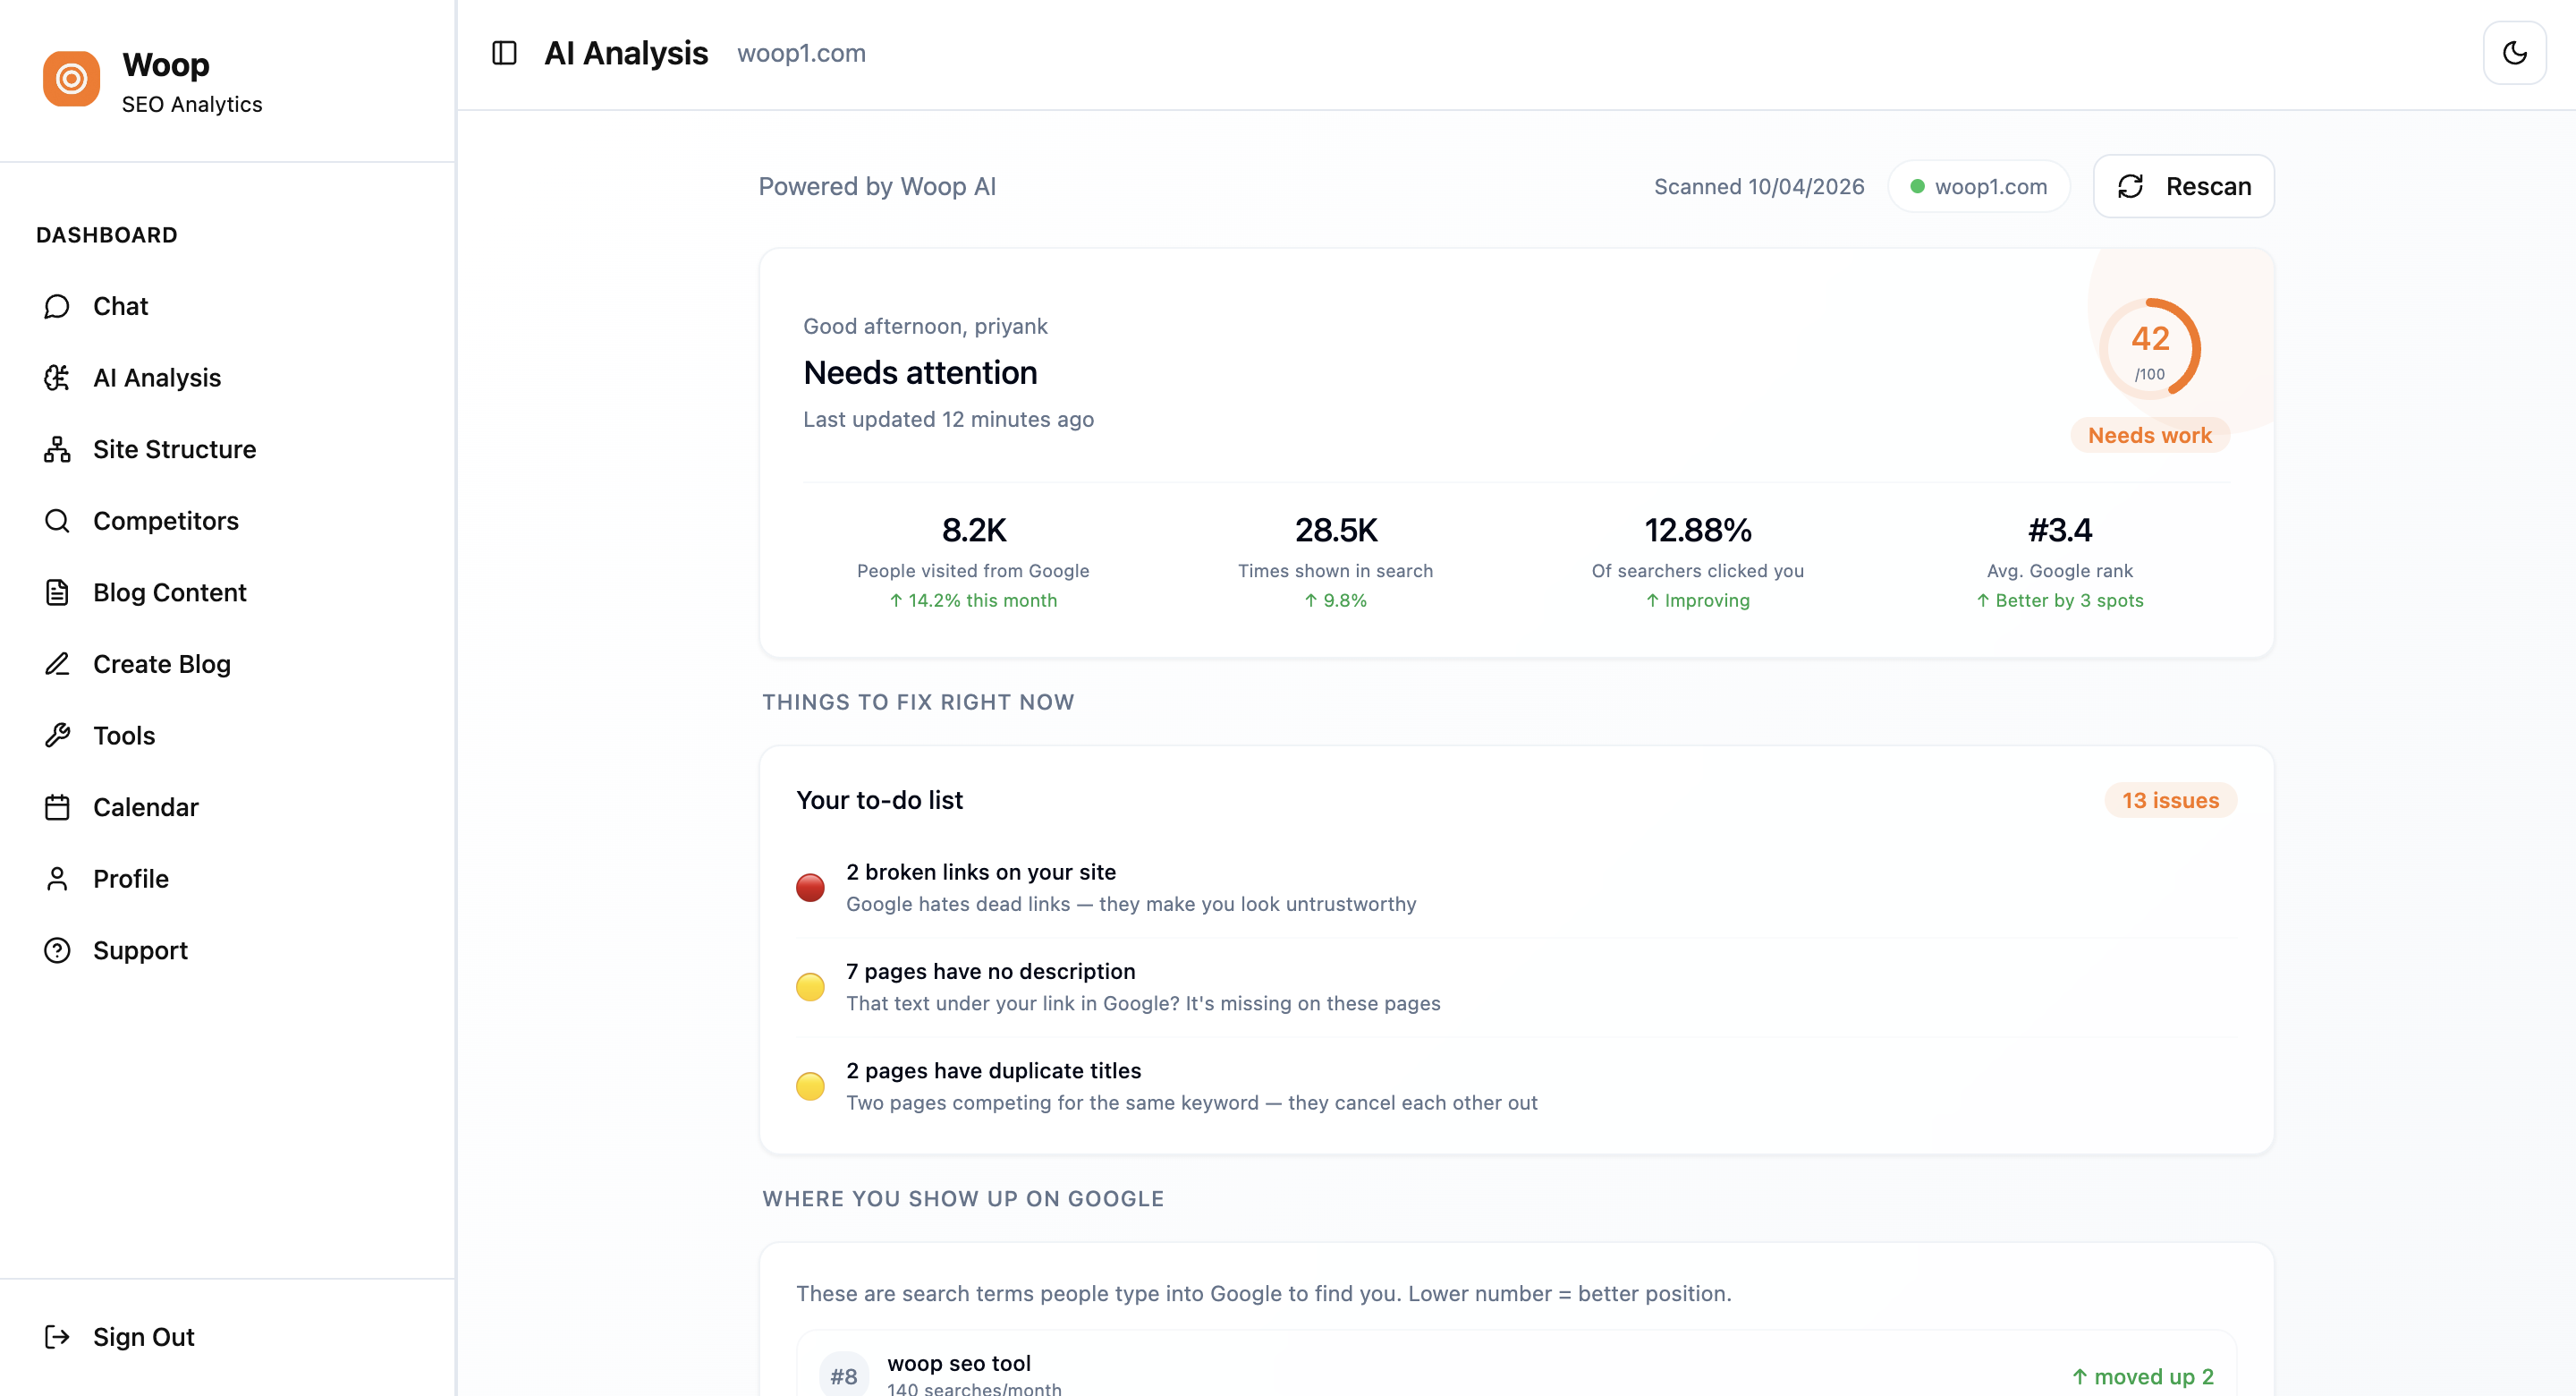This screenshot has width=2576, height=1396.
Task: Go to Competitors search icon
Action: pos(57,522)
